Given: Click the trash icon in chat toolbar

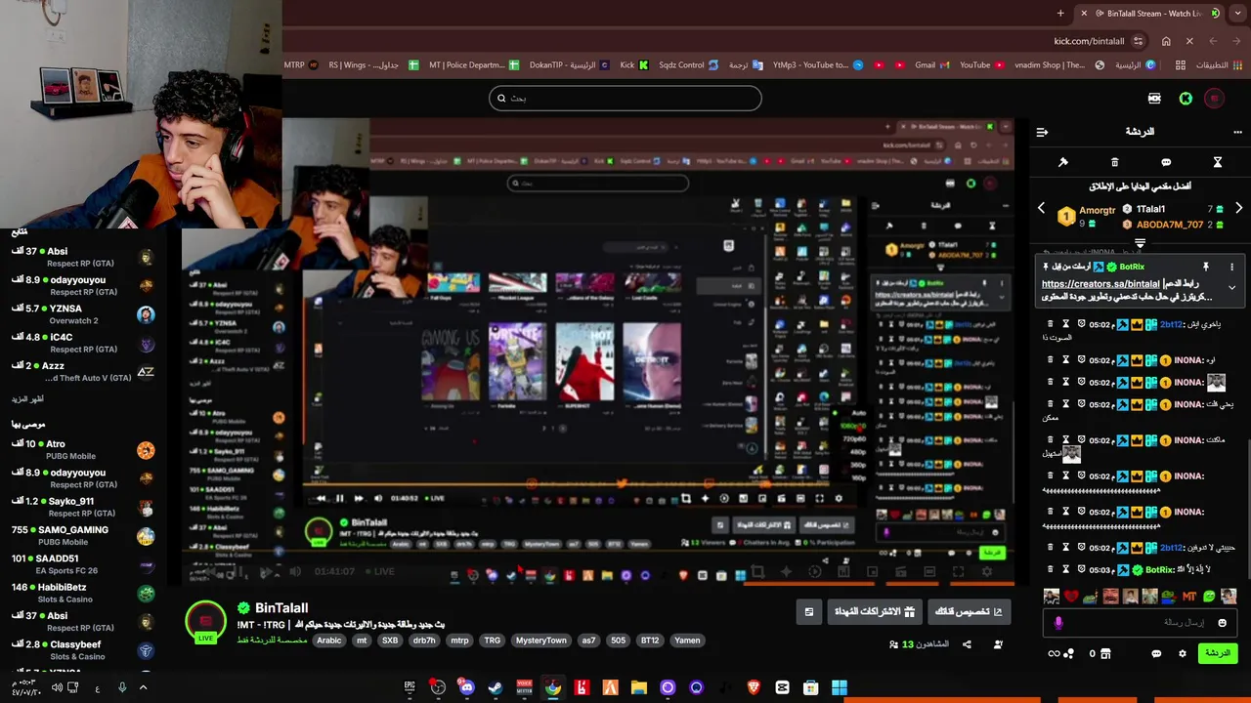Looking at the screenshot, I should pos(1114,162).
